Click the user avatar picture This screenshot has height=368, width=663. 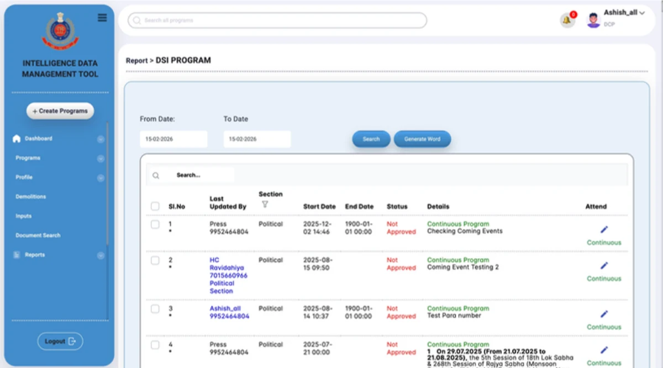pyautogui.click(x=593, y=20)
